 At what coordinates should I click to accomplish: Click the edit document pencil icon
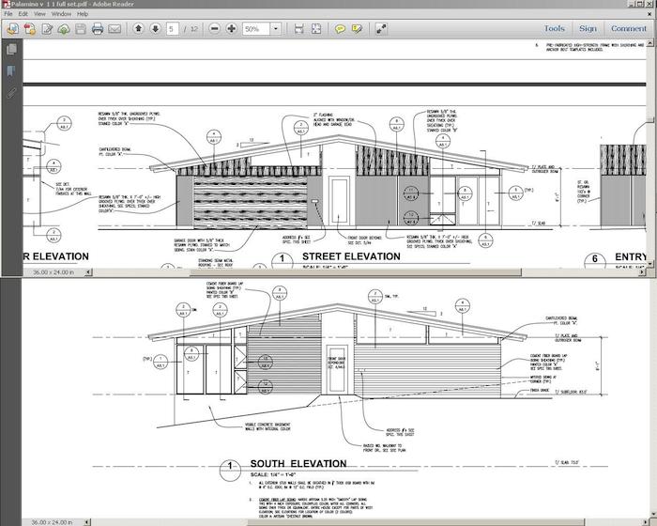pos(47,29)
